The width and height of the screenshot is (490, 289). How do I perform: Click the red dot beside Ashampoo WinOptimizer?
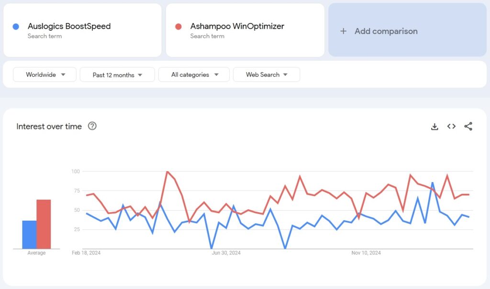178,27
